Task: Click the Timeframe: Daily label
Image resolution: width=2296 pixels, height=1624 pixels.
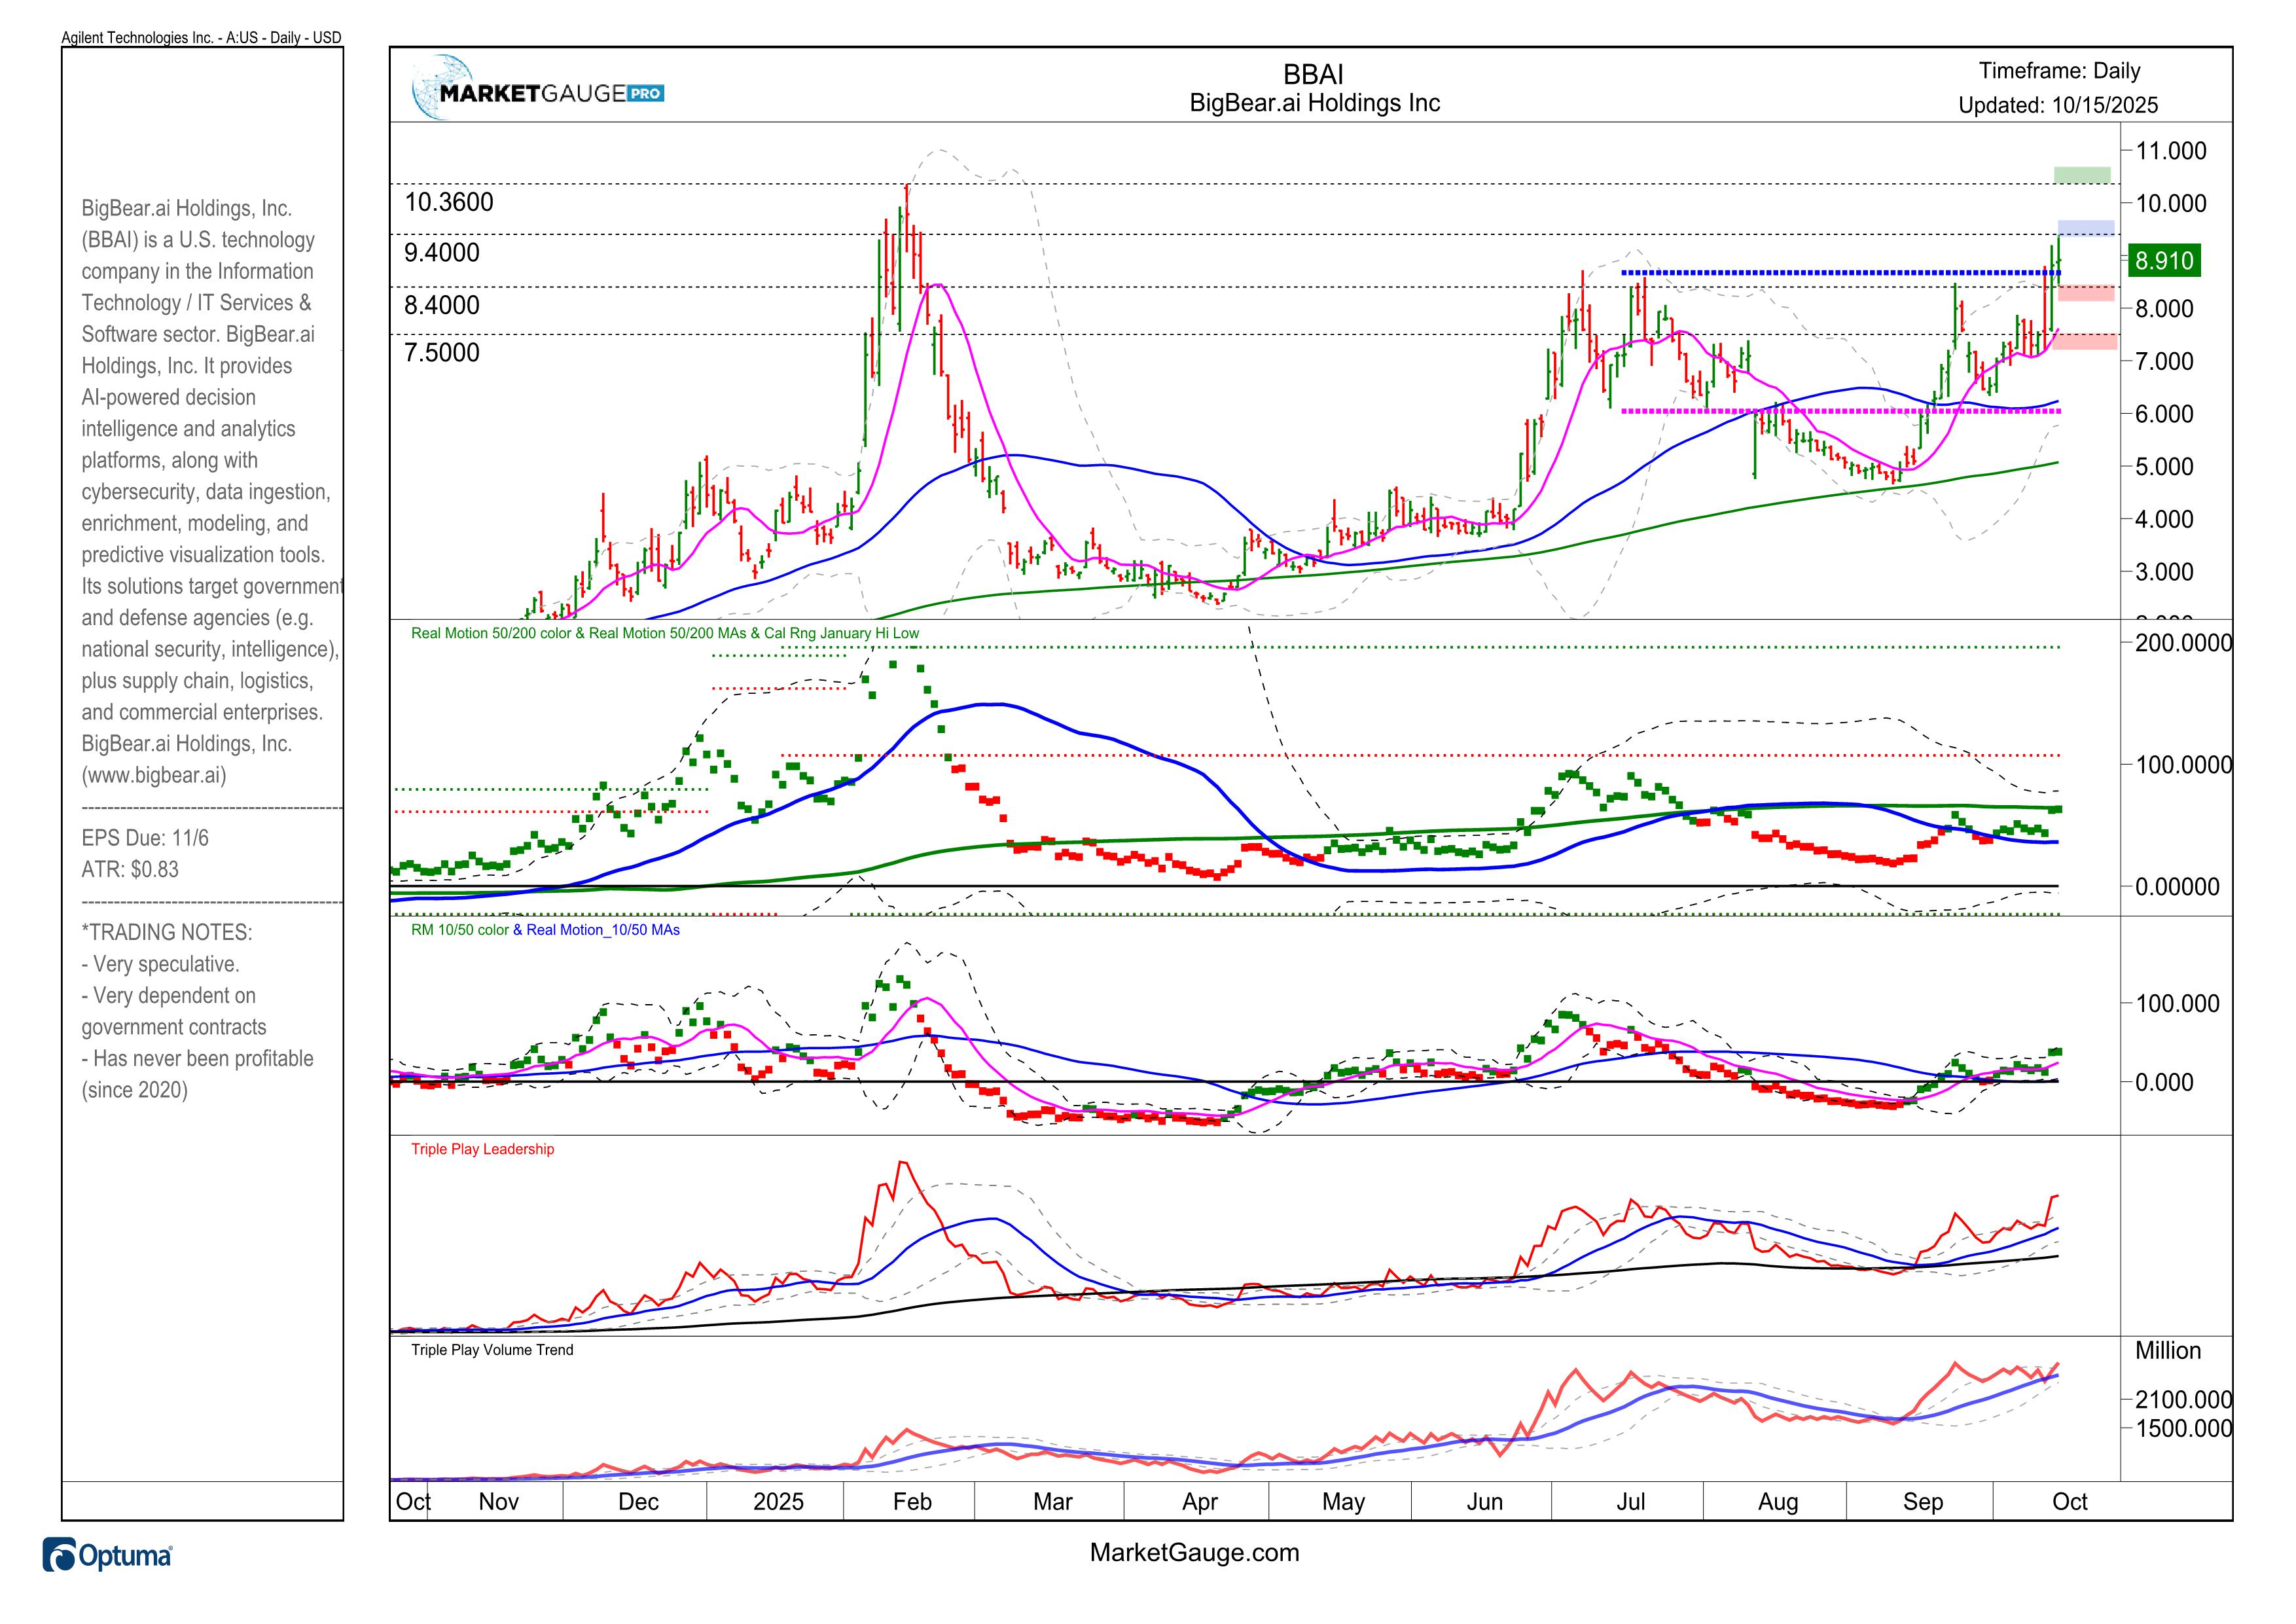Action: [2059, 71]
